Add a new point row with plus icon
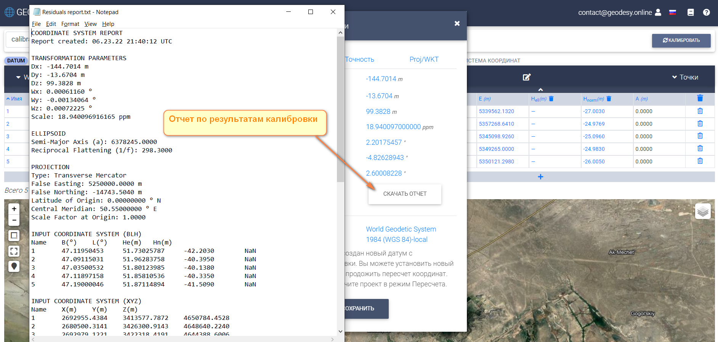Image resolution: width=718 pixels, height=342 pixels. [540, 177]
